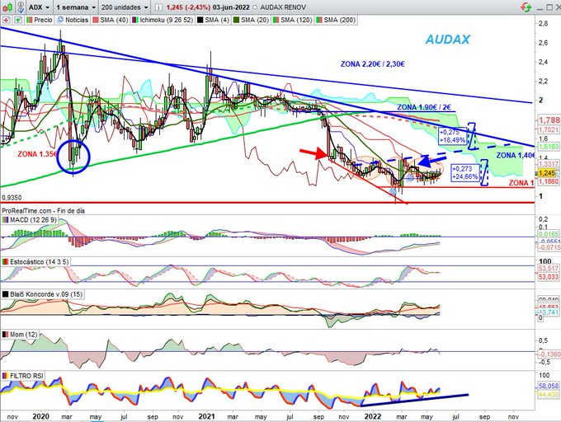The image size is (561, 422).
Task: Click the 'AUDAX RENOV' instrument name
Action: [283, 7]
